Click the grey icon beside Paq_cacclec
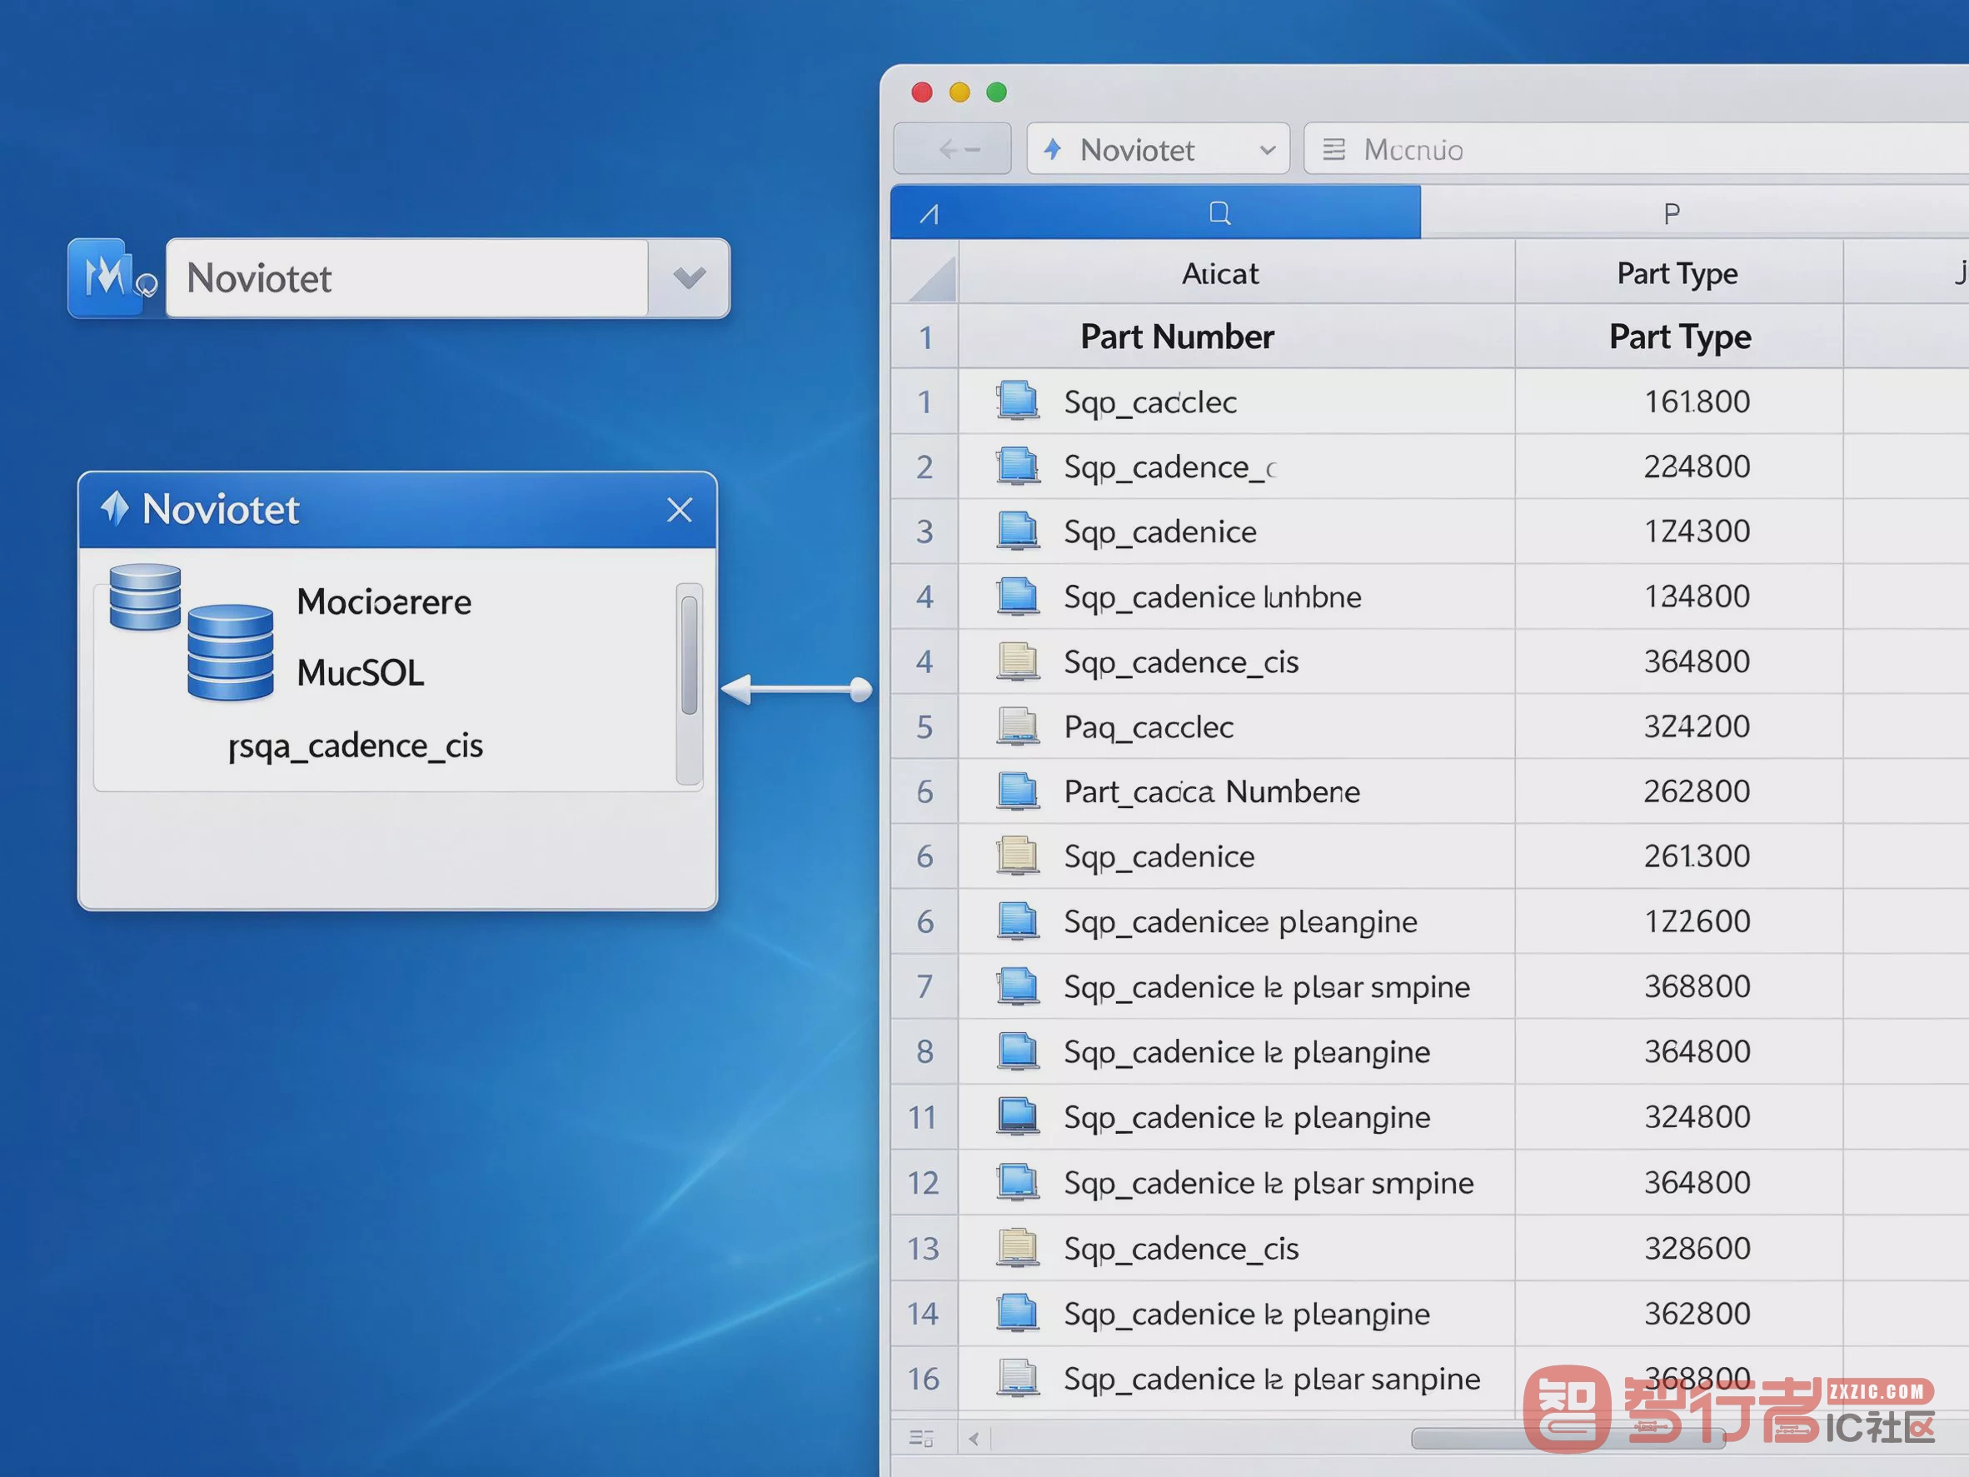 [x=1018, y=726]
